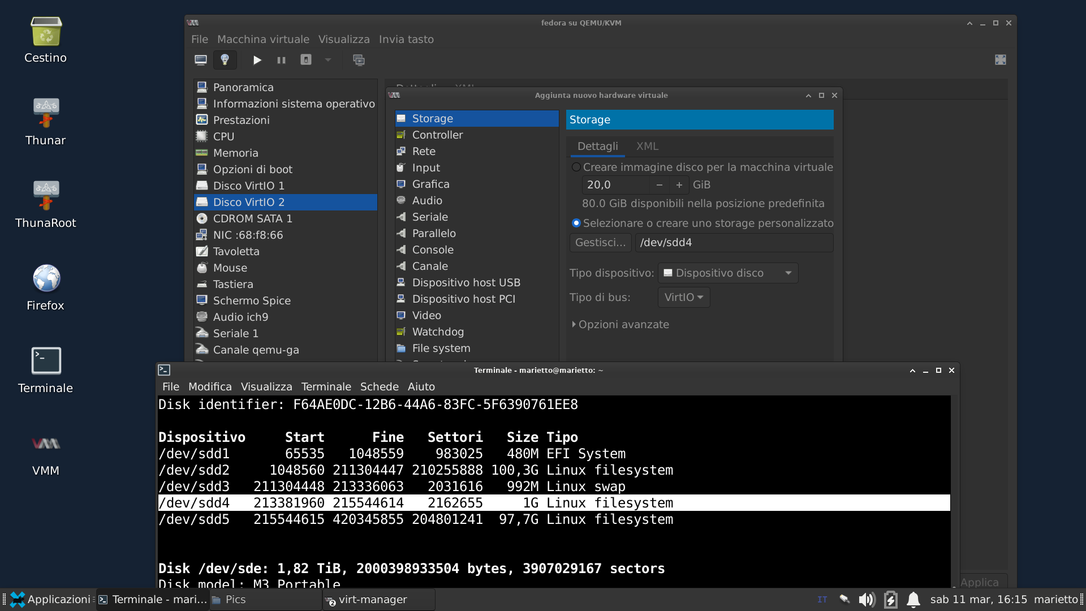The width and height of the screenshot is (1086, 611).
Task: Open the Applicazioni menu in the panel
Action: (50, 600)
